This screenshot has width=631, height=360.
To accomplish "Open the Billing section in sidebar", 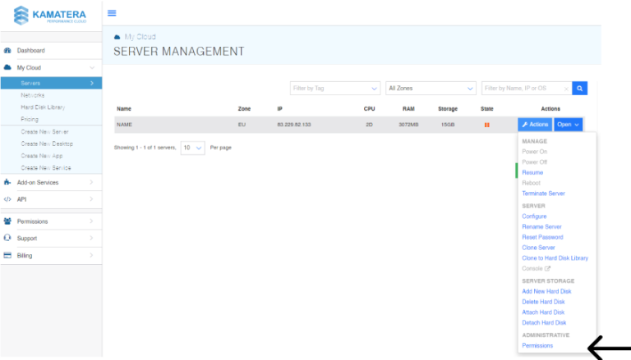I will 25,255.
